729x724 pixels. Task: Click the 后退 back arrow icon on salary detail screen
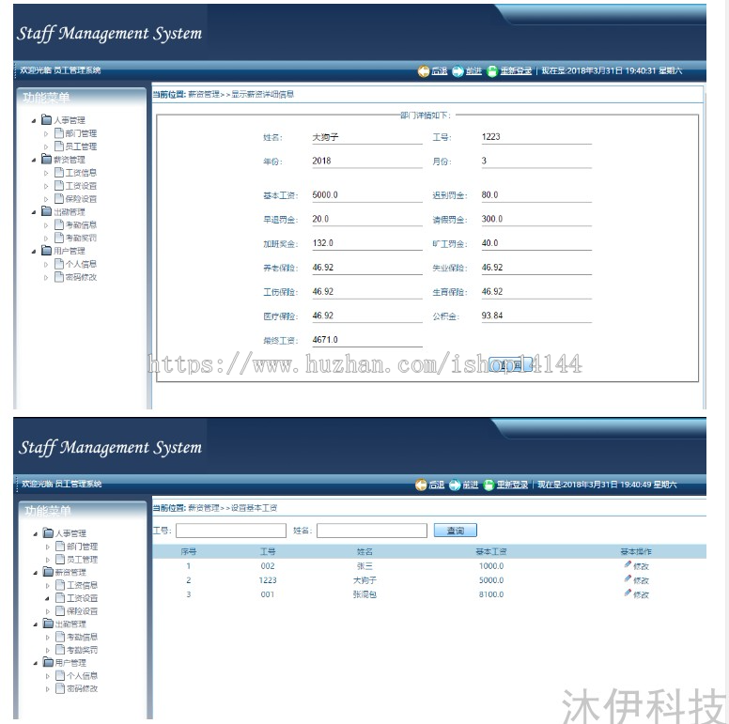(423, 71)
